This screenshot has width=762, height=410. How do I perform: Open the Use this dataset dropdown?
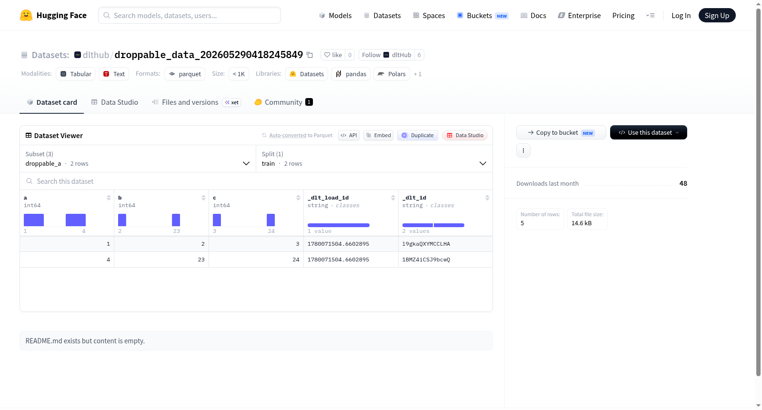click(649, 132)
